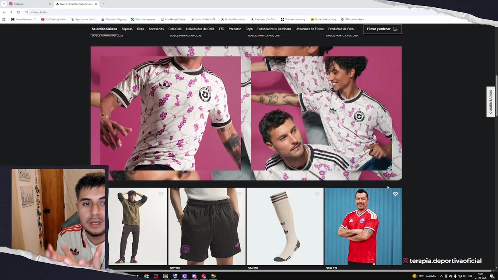This screenshot has width=498, height=280.
Task: Close the Instagram tab
Action: click(49, 4)
